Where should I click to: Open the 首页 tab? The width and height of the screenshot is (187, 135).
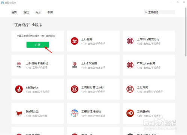click(x=14, y=12)
